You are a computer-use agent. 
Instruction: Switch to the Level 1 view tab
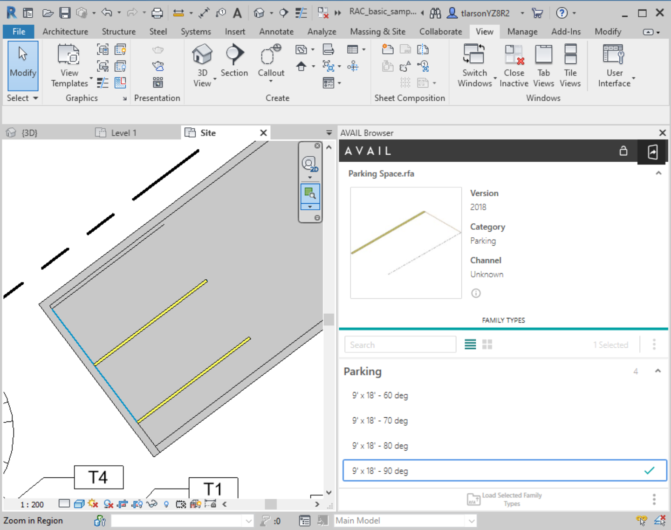(x=123, y=133)
